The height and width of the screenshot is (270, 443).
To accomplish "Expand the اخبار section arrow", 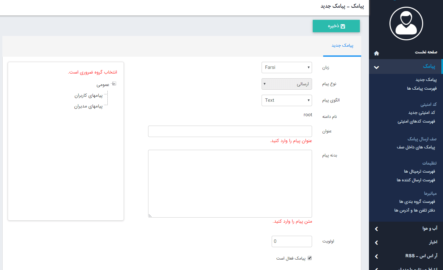I will click(376, 242).
